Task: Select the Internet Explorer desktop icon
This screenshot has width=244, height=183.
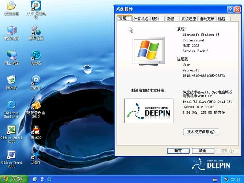Action: 11,109
